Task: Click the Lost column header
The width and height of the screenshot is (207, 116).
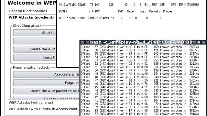Action: click(x=143, y=11)
